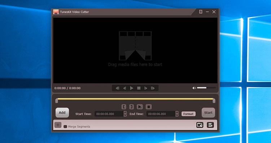271x143 pixels.
Task: Adjust the volume slider
Action: [206, 88]
